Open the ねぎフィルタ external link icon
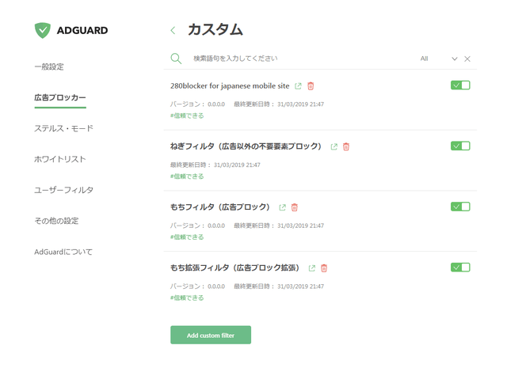 (334, 146)
